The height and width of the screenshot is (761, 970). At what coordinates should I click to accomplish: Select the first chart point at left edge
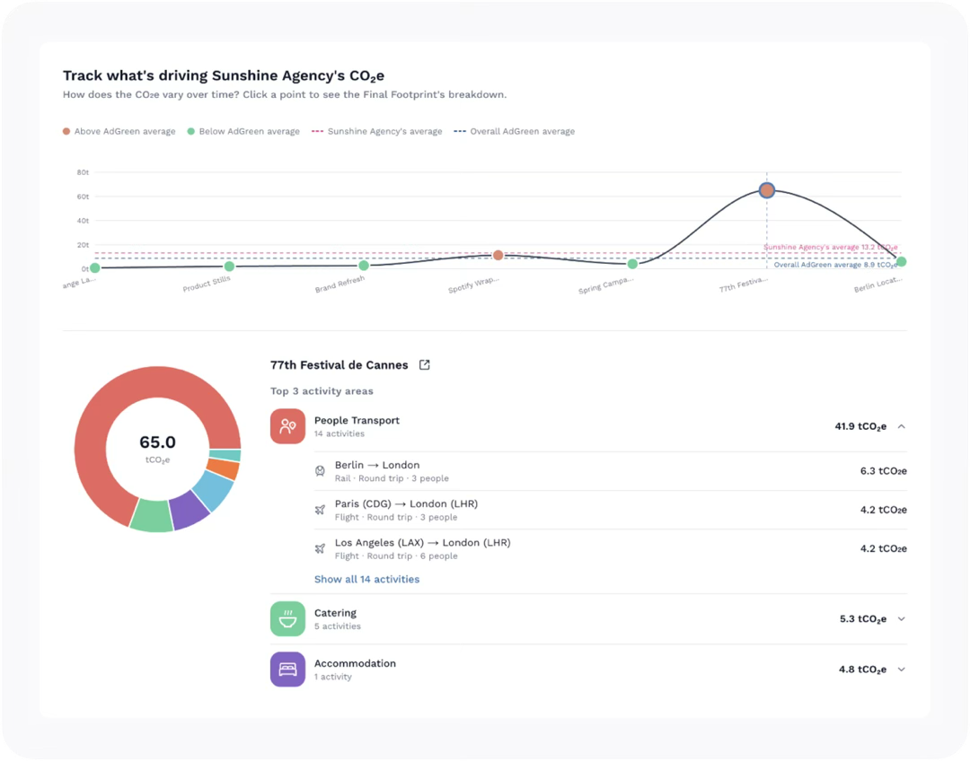point(94,267)
